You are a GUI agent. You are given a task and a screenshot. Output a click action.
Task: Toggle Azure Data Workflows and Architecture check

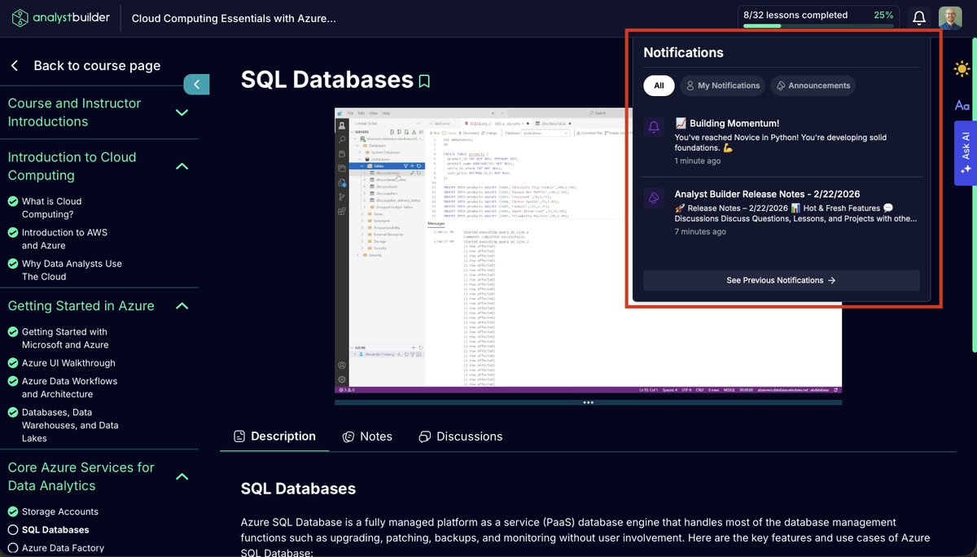pyautogui.click(x=13, y=381)
